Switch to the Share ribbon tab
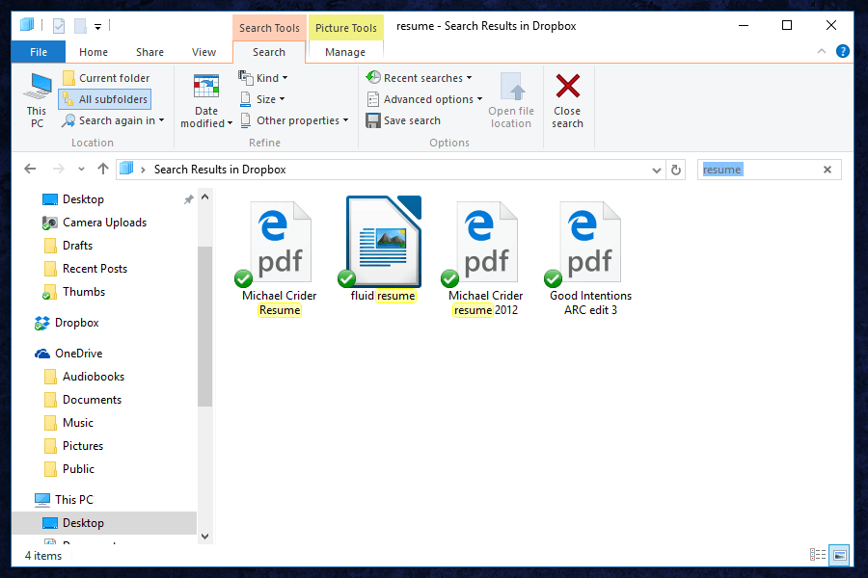Viewport: 868px width, 578px height. click(149, 52)
